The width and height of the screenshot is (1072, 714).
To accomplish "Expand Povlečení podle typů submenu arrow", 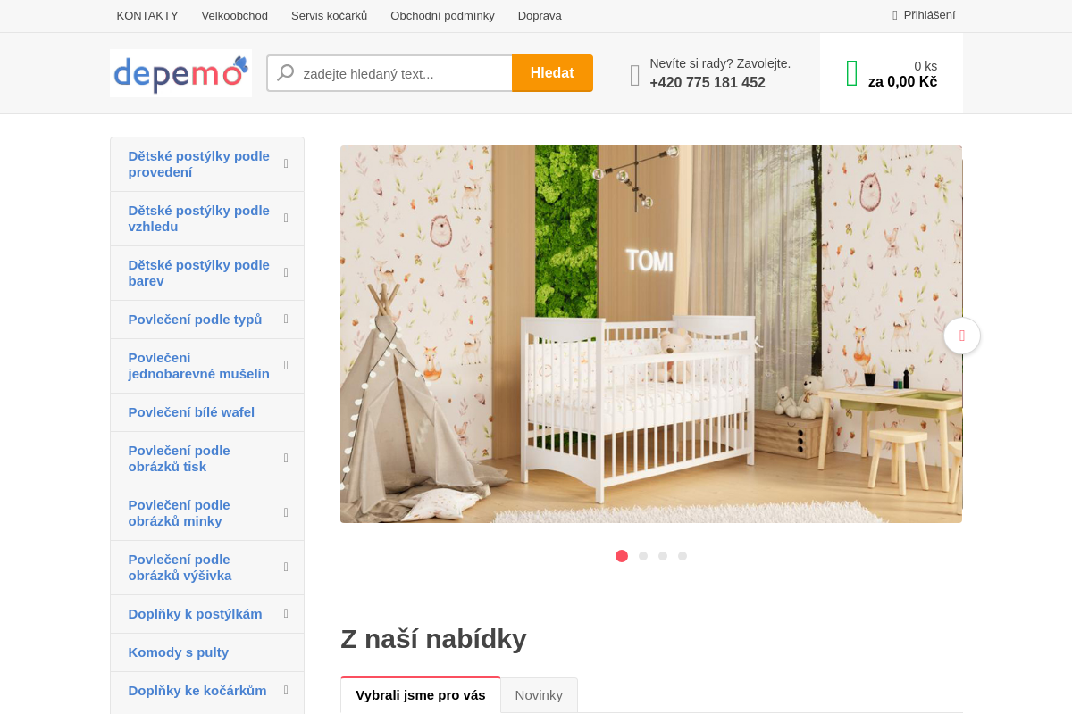I will click(x=286, y=319).
